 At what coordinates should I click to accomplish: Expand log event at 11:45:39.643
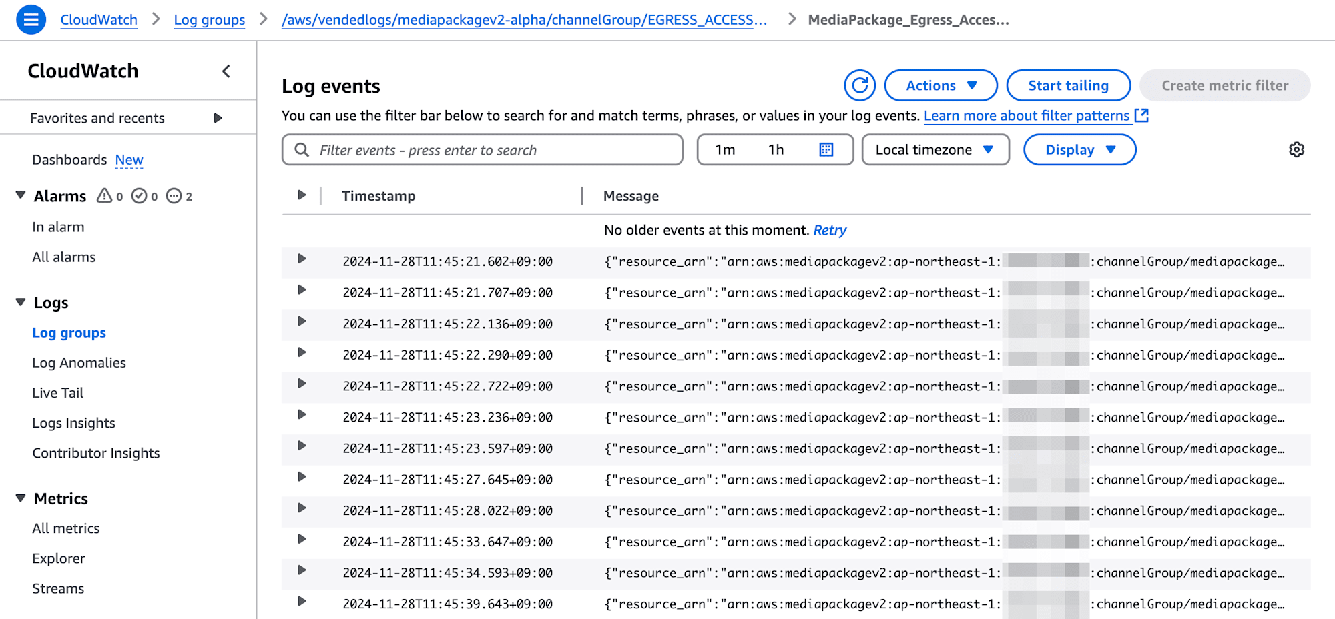[x=302, y=601]
